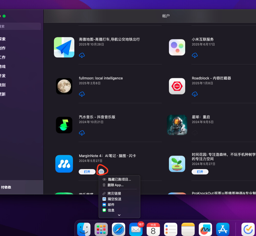
Task: Click the 星球：重启 game icon
Action: pyautogui.click(x=177, y=125)
